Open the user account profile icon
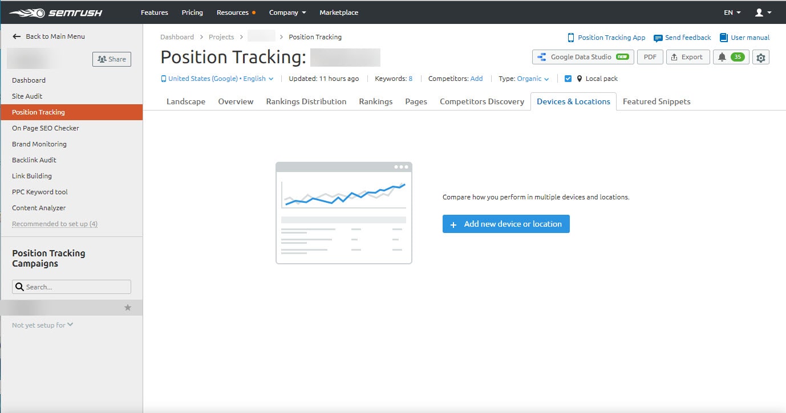 point(759,12)
